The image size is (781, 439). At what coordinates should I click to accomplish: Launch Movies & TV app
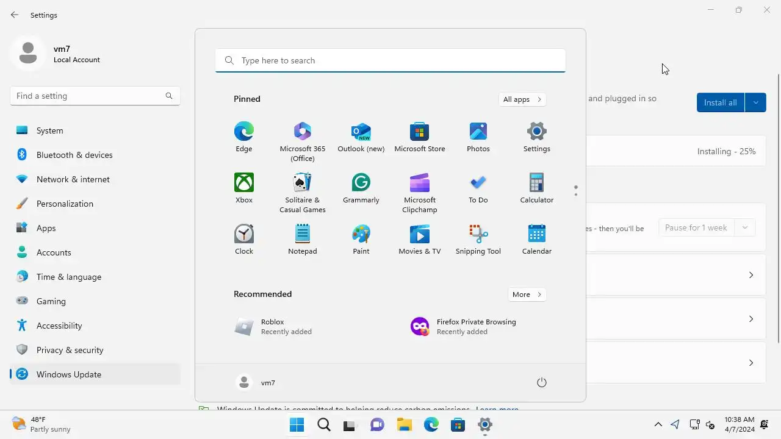420,240
